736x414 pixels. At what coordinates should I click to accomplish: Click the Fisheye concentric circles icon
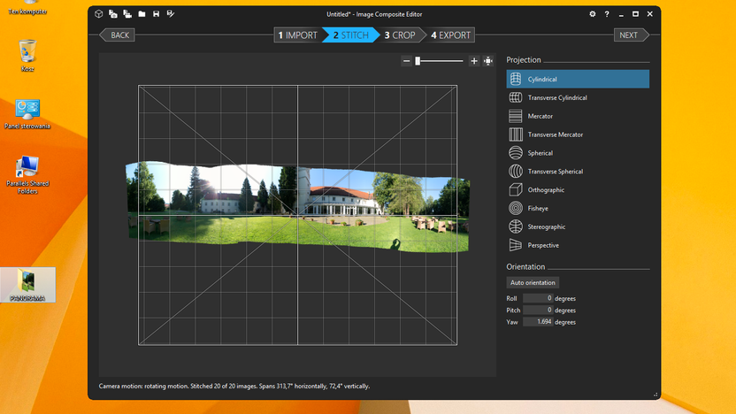tap(516, 208)
